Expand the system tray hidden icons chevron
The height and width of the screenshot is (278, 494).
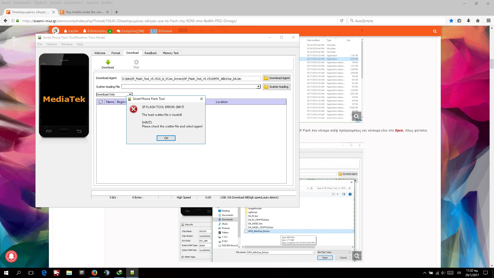pos(425,273)
